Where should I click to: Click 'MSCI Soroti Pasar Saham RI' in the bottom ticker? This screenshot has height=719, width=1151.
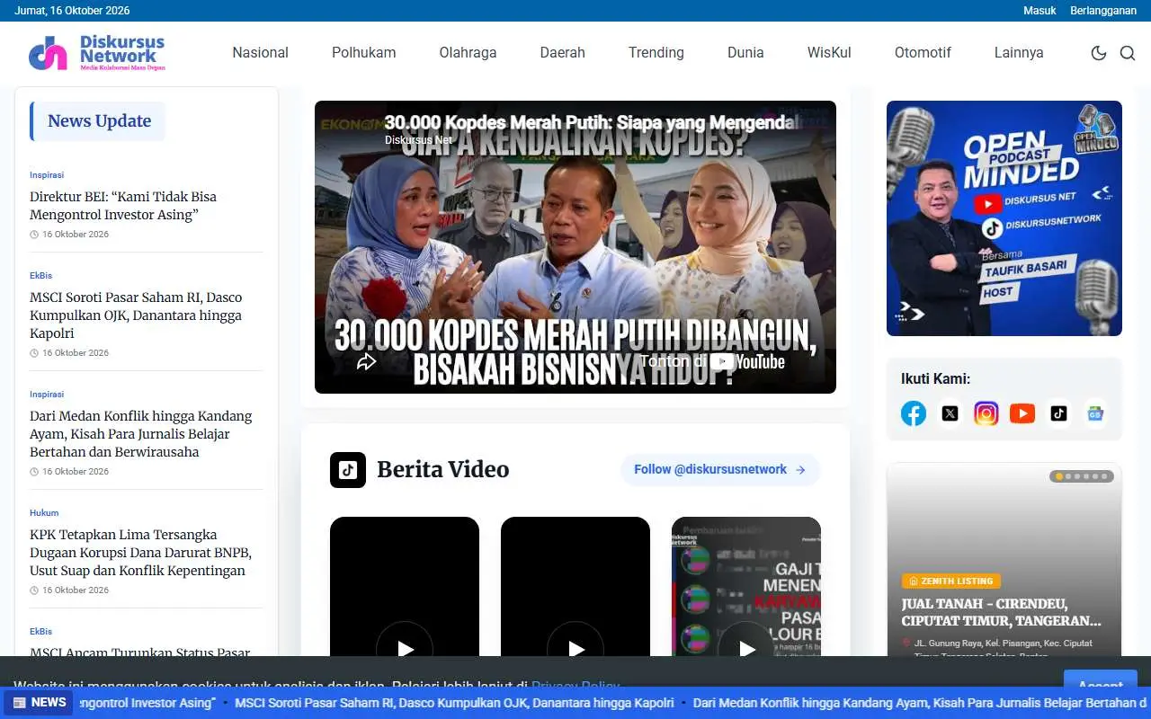[x=454, y=703]
